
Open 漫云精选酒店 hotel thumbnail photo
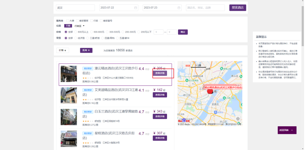[x=69, y=74]
